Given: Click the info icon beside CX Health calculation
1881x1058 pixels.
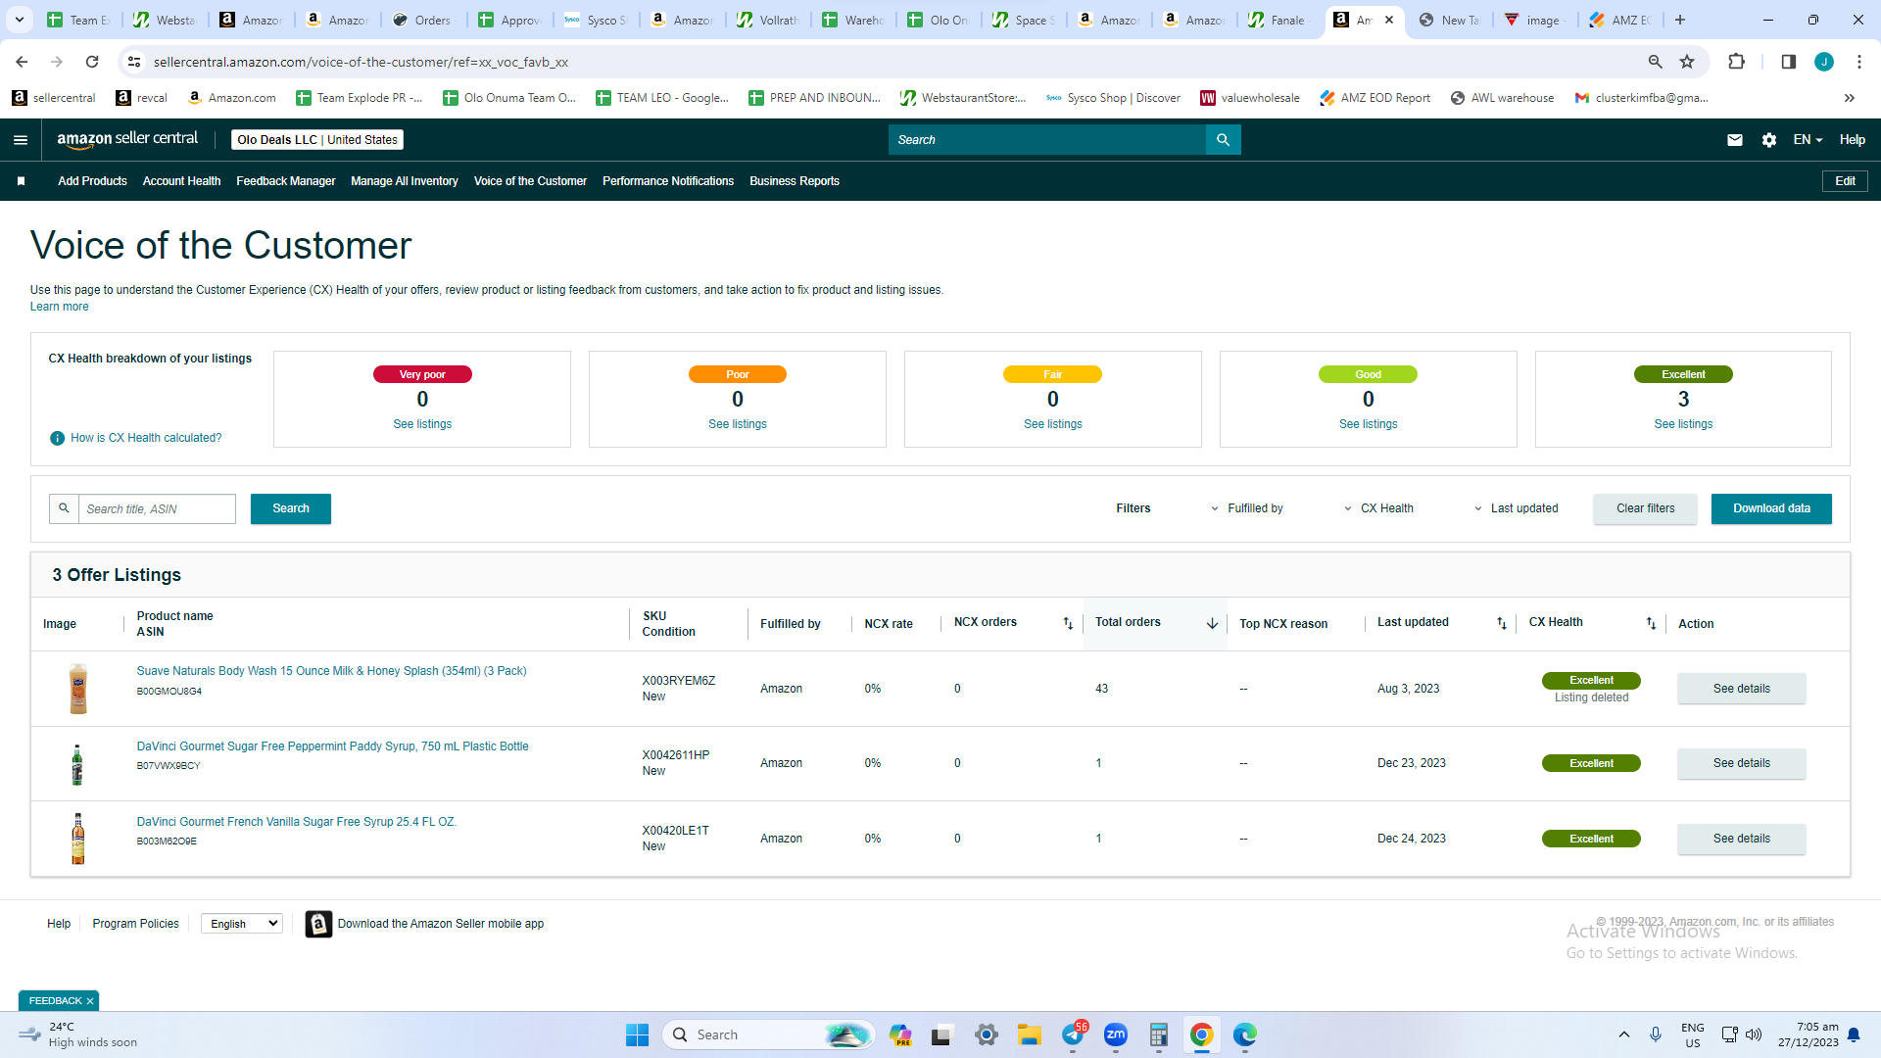Looking at the screenshot, I should (58, 438).
